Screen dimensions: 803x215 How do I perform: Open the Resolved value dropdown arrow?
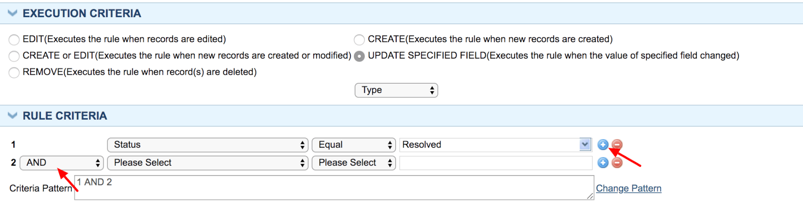pos(585,145)
